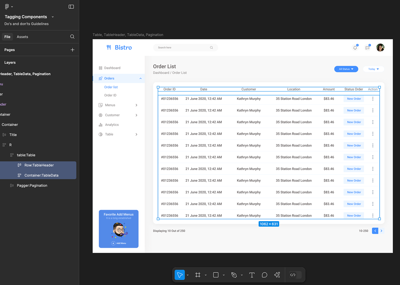Click the Pages section header
The height and width of the screenshot is (285, 400).
tap(10, 50)
